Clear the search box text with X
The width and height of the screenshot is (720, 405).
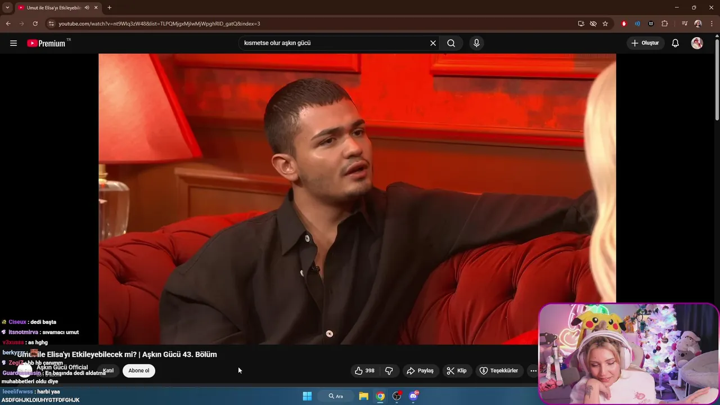[433, 43]
